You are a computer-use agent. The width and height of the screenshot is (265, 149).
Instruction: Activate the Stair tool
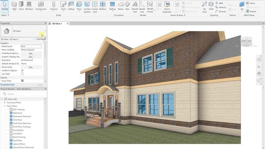(127, 6)
